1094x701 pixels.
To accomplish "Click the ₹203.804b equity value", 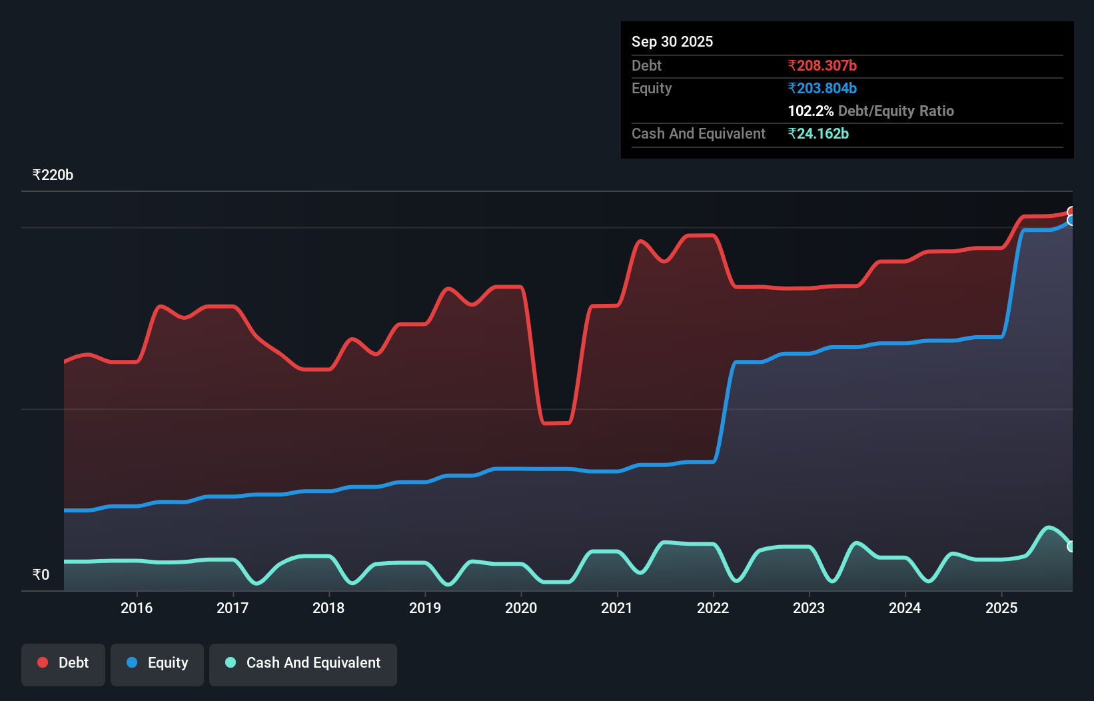I will (x=822, y=88).
